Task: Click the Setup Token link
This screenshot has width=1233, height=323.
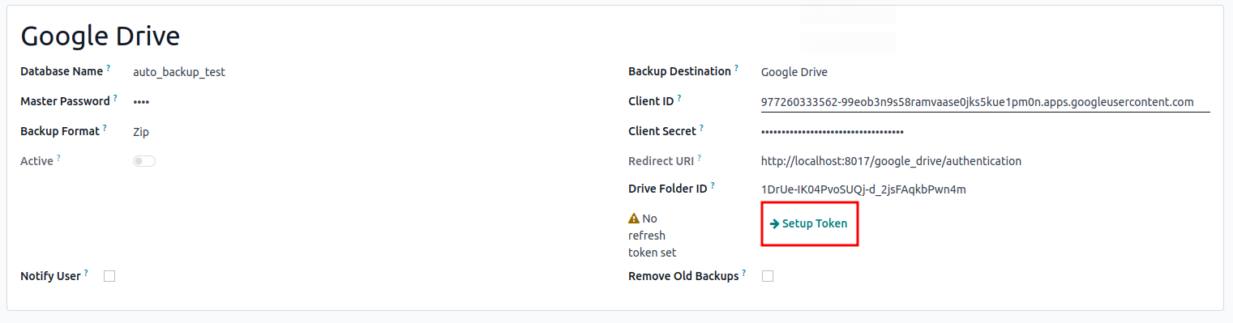Action: click(808, 223)
